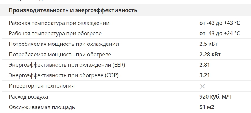Click the Обслуживаемая площадь label
Screen dimensions: 251x113
[x=42, y=107]
